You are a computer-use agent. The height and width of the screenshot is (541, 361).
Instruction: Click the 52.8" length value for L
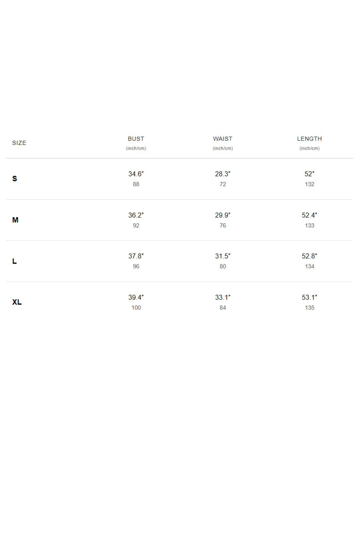[309, 256]
